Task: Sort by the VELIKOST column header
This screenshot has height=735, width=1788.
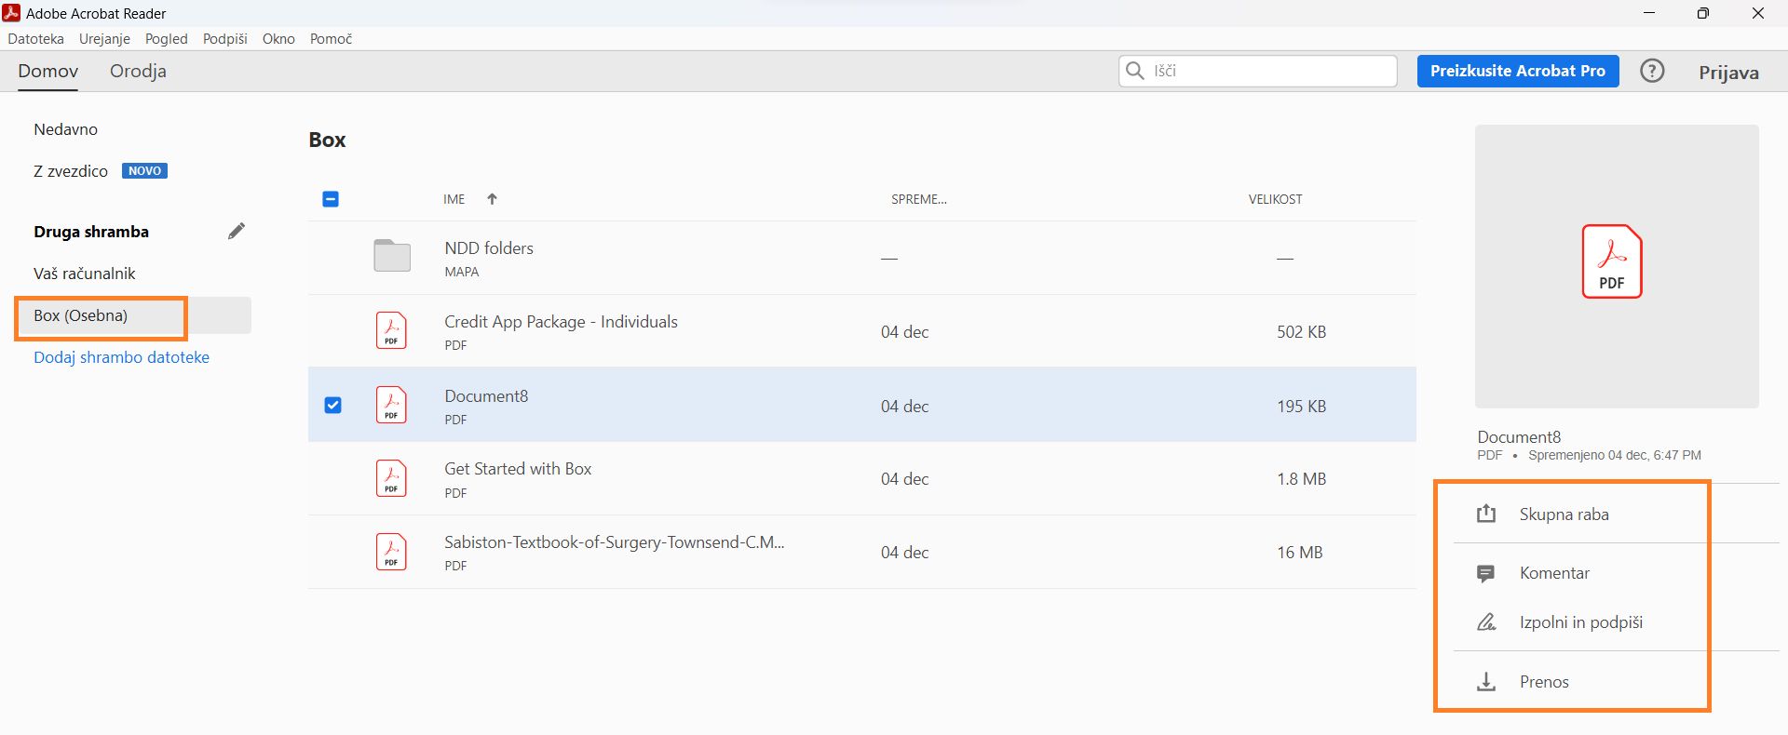Action: pos(1276,199)
